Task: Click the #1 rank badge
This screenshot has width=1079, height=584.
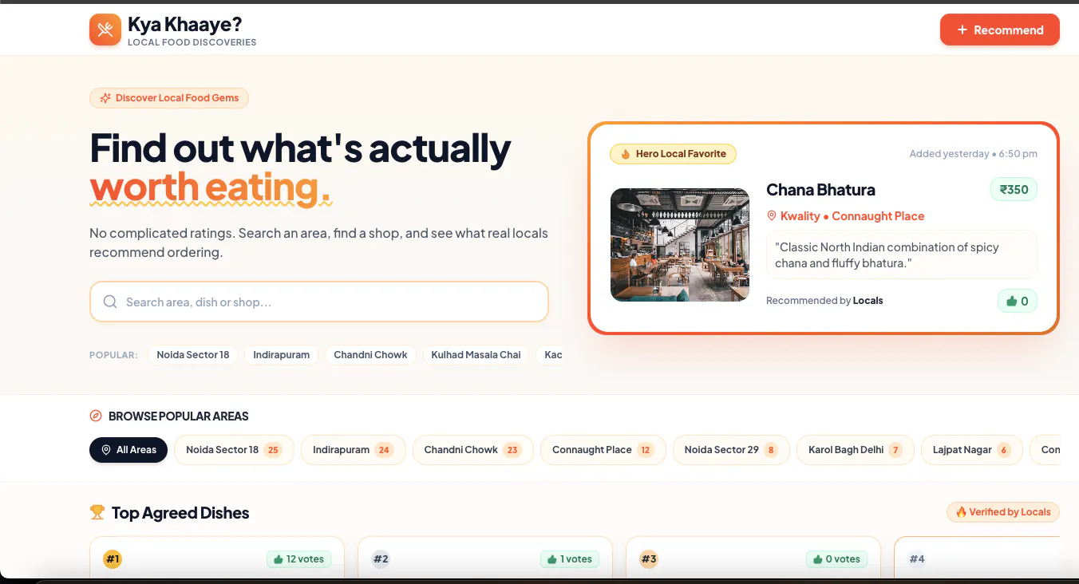Action: point(113,559)
